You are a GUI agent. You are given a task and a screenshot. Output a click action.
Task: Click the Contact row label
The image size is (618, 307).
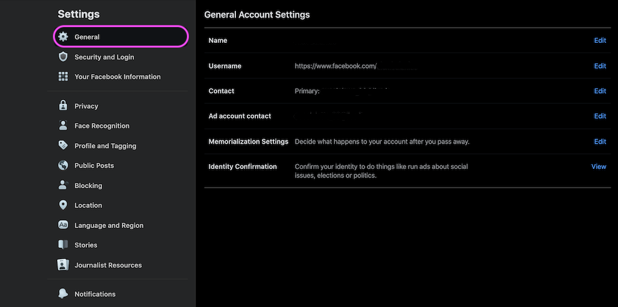coord(221,90)
